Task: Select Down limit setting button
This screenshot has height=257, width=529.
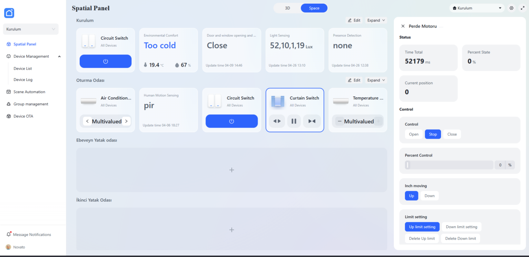Action: pos(461,227)
